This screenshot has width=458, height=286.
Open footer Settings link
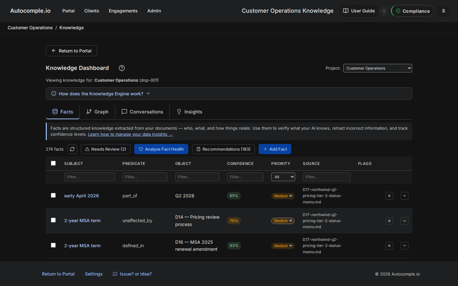coord(94,274)
